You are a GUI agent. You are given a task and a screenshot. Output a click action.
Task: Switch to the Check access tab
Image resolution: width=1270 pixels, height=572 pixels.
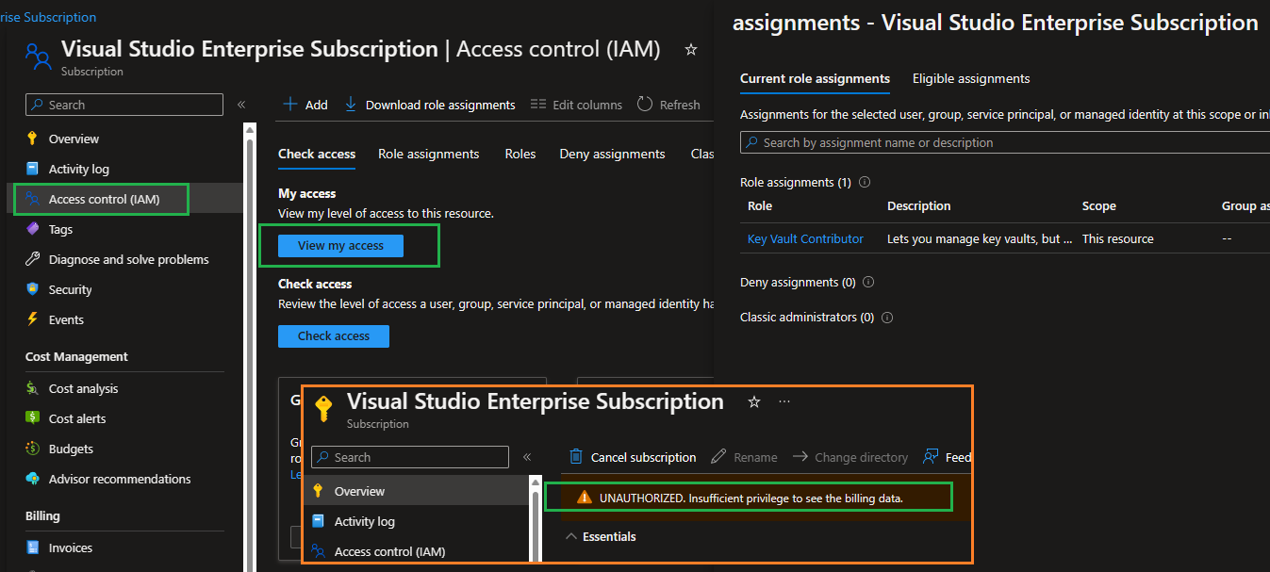tap(317, 154)
